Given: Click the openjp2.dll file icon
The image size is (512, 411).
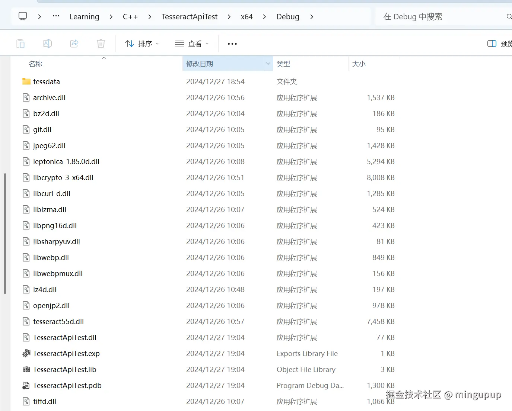Looking at the screenshot, I should point(26,305).
